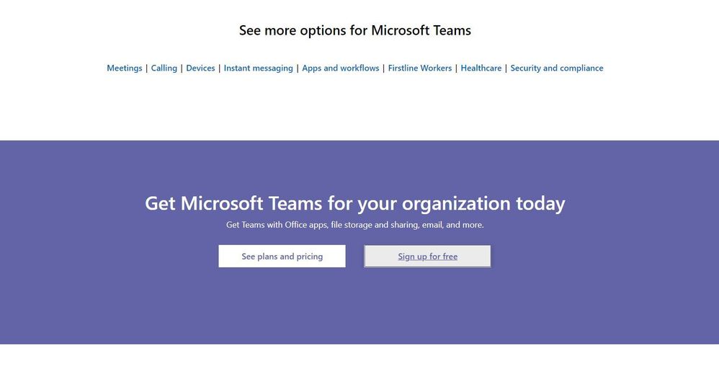
Task: Click the separator between Devices and Instant messaging
Action: pyautogui.click(x=219, y=68)
